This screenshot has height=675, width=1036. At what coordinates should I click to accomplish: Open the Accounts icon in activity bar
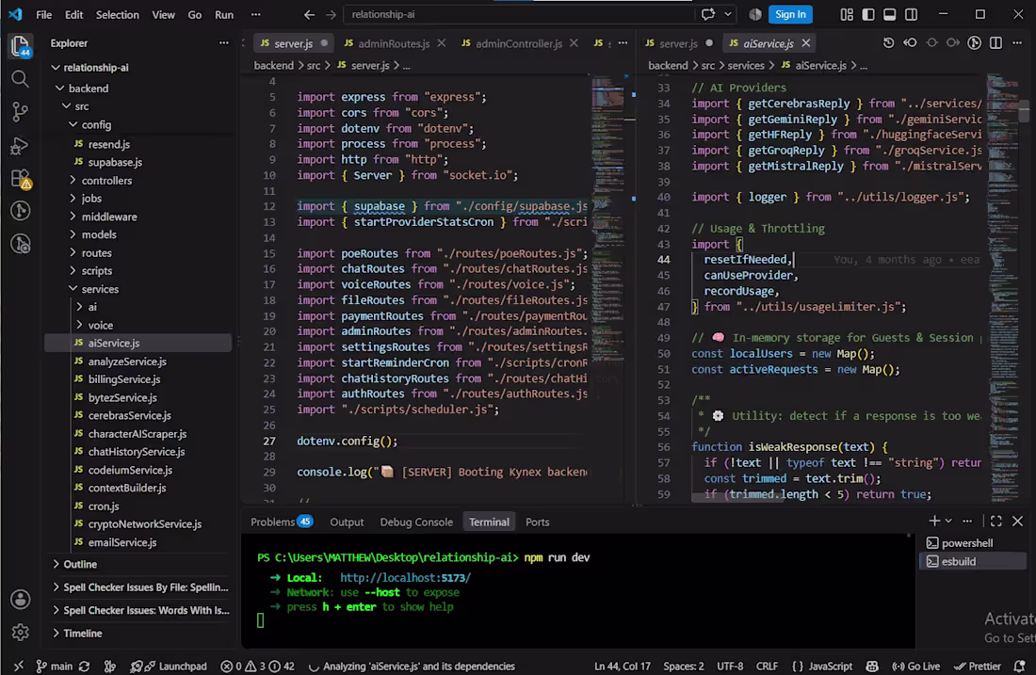(x=21, y=599)
